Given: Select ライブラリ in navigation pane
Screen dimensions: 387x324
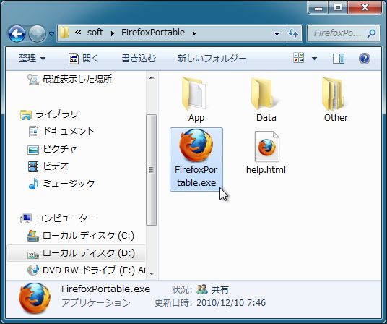Looking at the screenshot, I should pyautogui.click(x=57, y=114).
